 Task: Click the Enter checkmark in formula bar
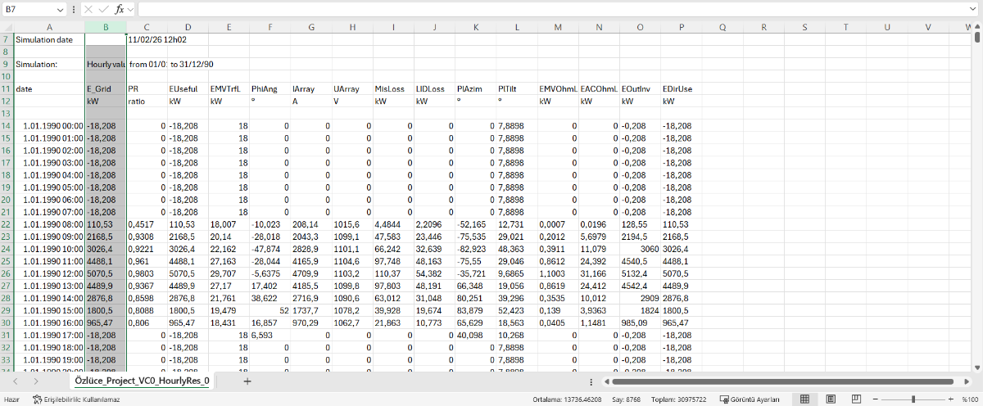103,9
